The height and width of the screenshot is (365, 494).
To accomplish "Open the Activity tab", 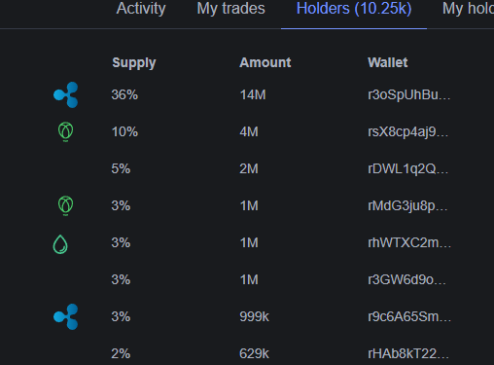I will pos(141,9).
